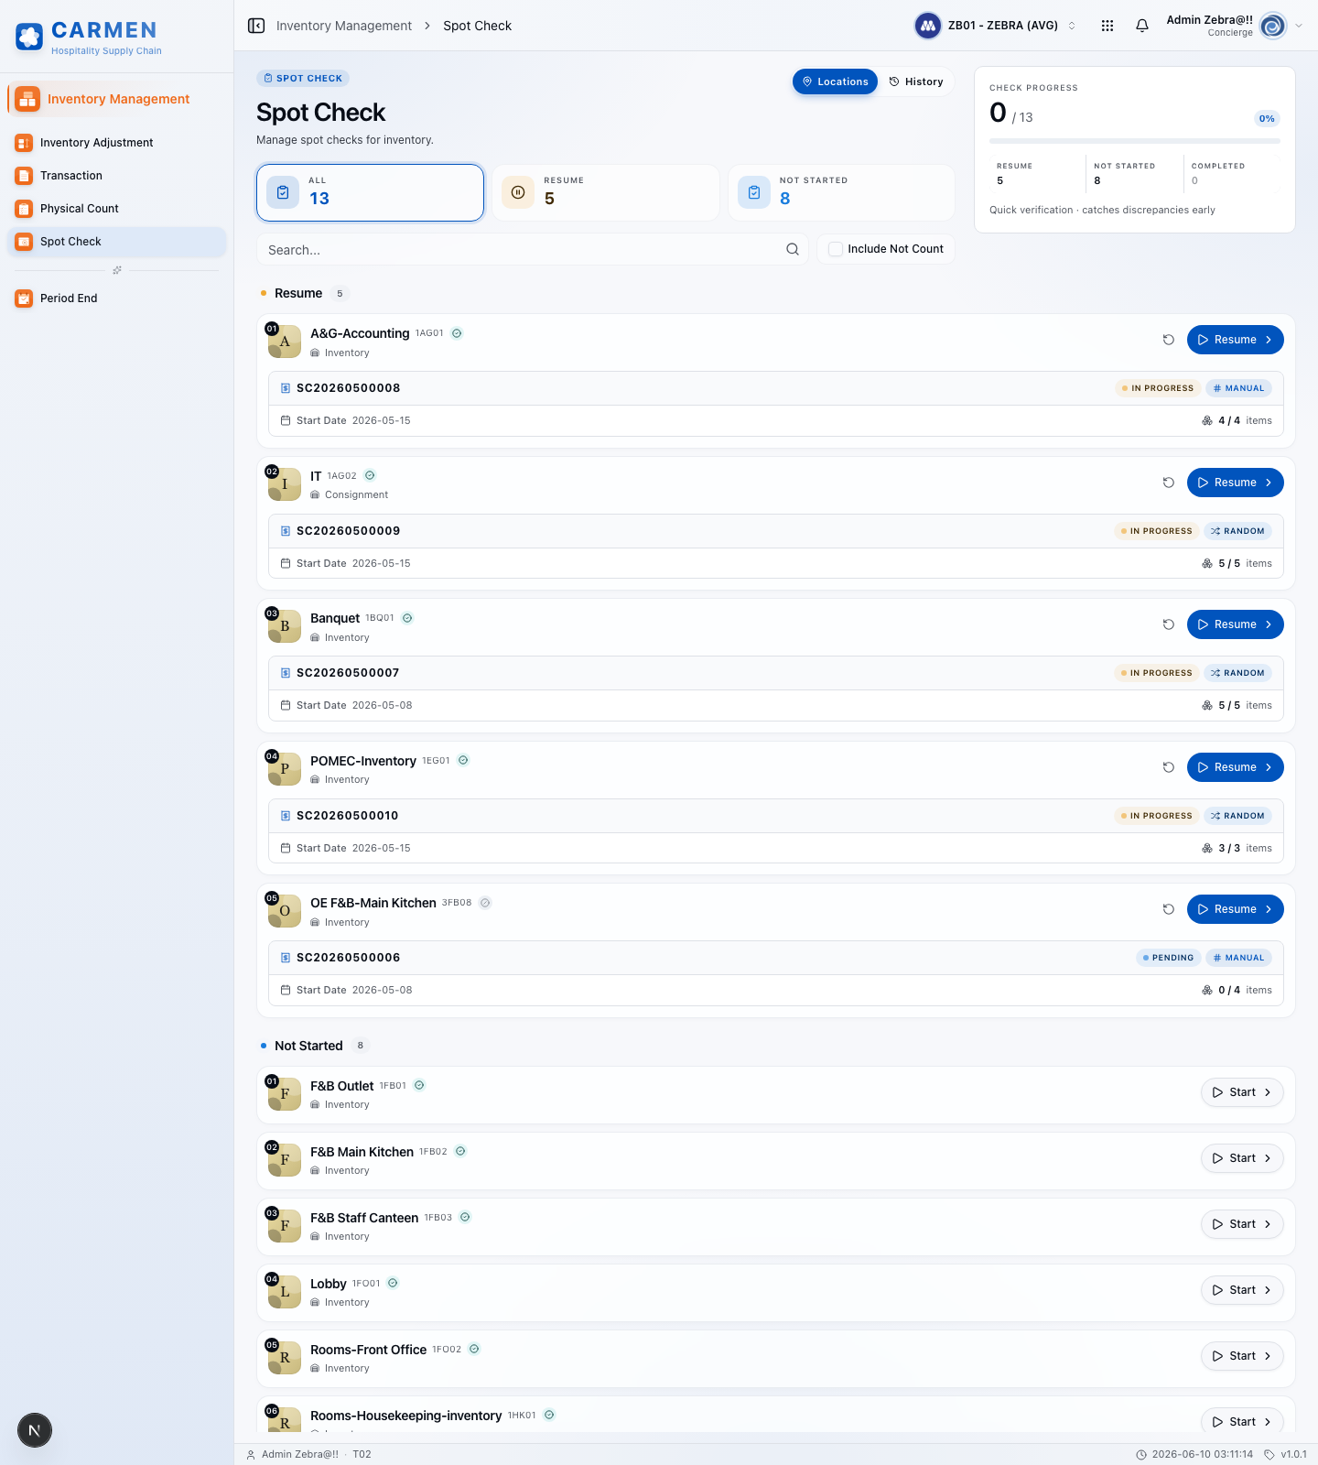Reset the A&G-Accounting spot check
The height and width of the screenshot is (1465, 1318).
pyautogui.click(x=1169, y=340)
